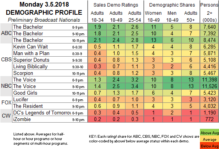Select Lucifer's Adults 50+ share cell
Viewport: 219px width, 149px height.
pos(191,99)
